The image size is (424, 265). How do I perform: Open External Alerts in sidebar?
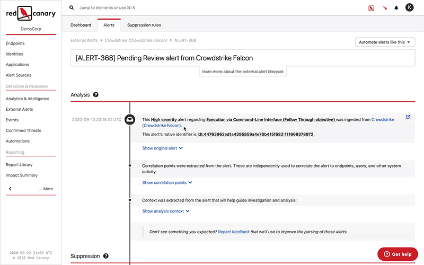point(20,109)
